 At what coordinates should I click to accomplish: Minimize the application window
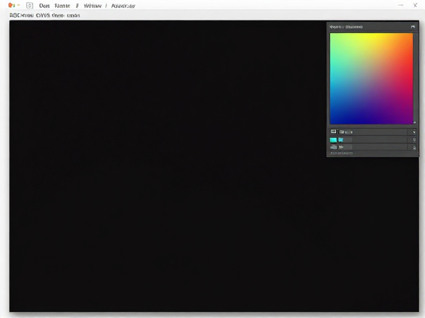tap(400, 5)
